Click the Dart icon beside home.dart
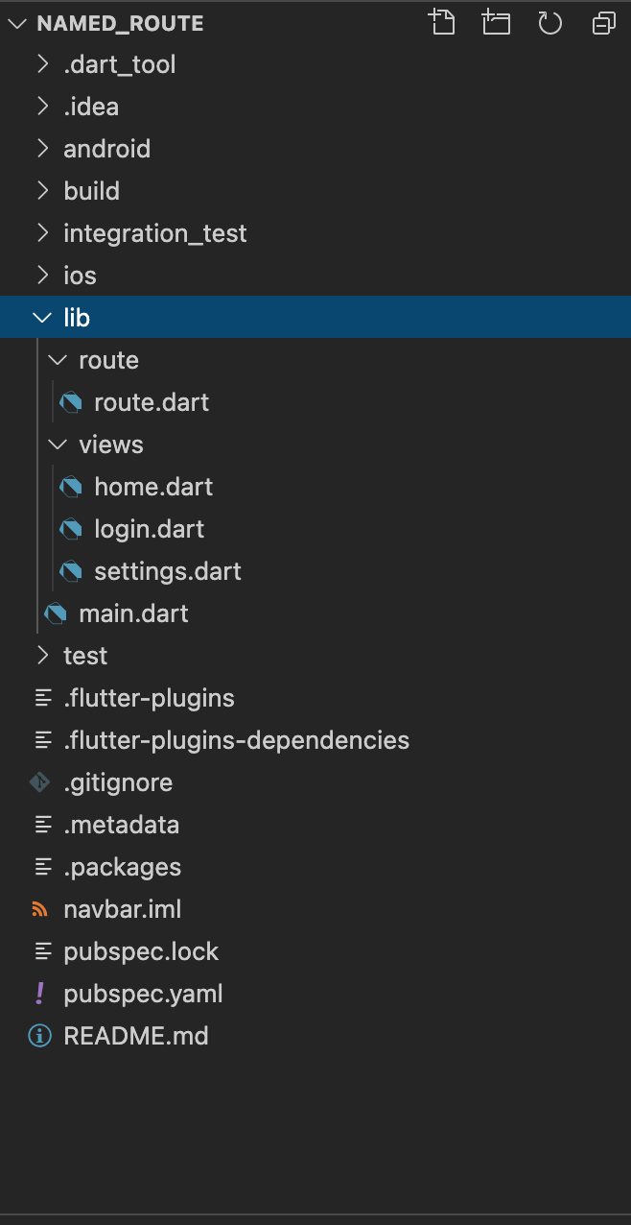 click(71, 487)
